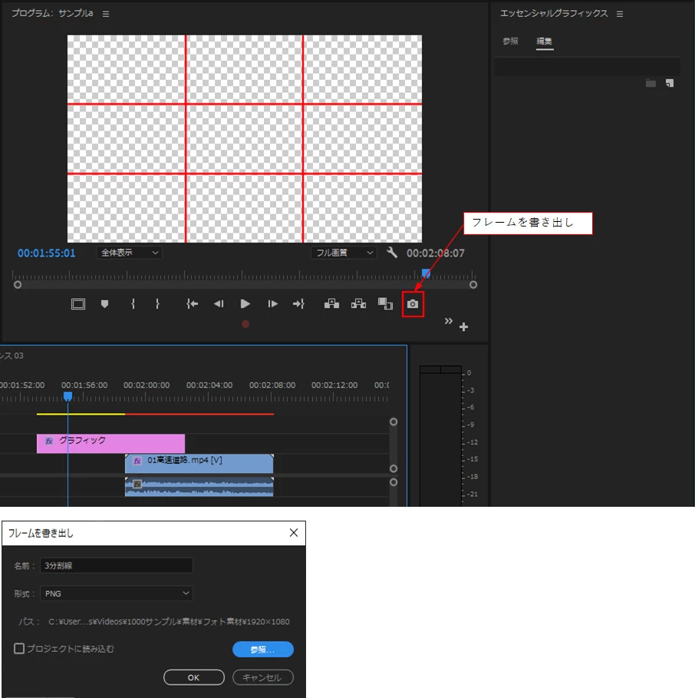Click the program monitor blue playhead
Viewport: 695px width, 698px height.
[x=426, y=273]
